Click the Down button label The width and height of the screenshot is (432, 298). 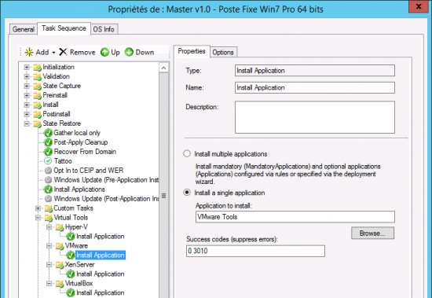145,52
